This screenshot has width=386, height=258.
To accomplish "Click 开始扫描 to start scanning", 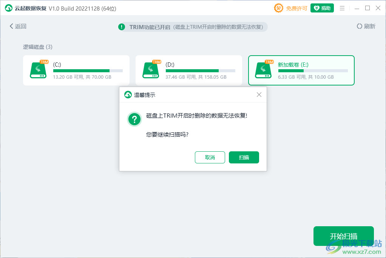I will click(343, 236).
